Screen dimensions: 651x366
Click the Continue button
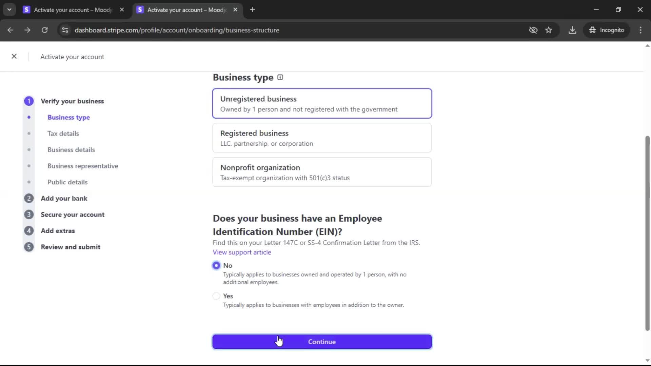[322, 342]
